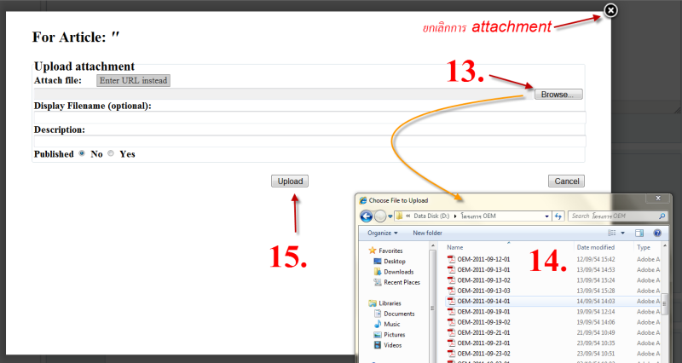The height and width of the screenshot is (363, 682).
Task: Expand the arrow after Data Disk (D:)
Action: coord(455,216)
